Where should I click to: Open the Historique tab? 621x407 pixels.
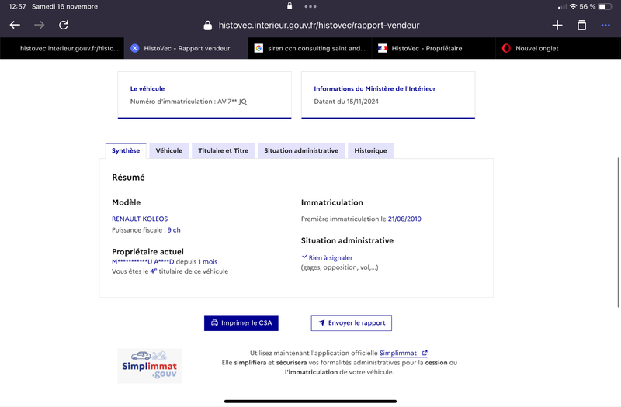(x=370, y=150)
